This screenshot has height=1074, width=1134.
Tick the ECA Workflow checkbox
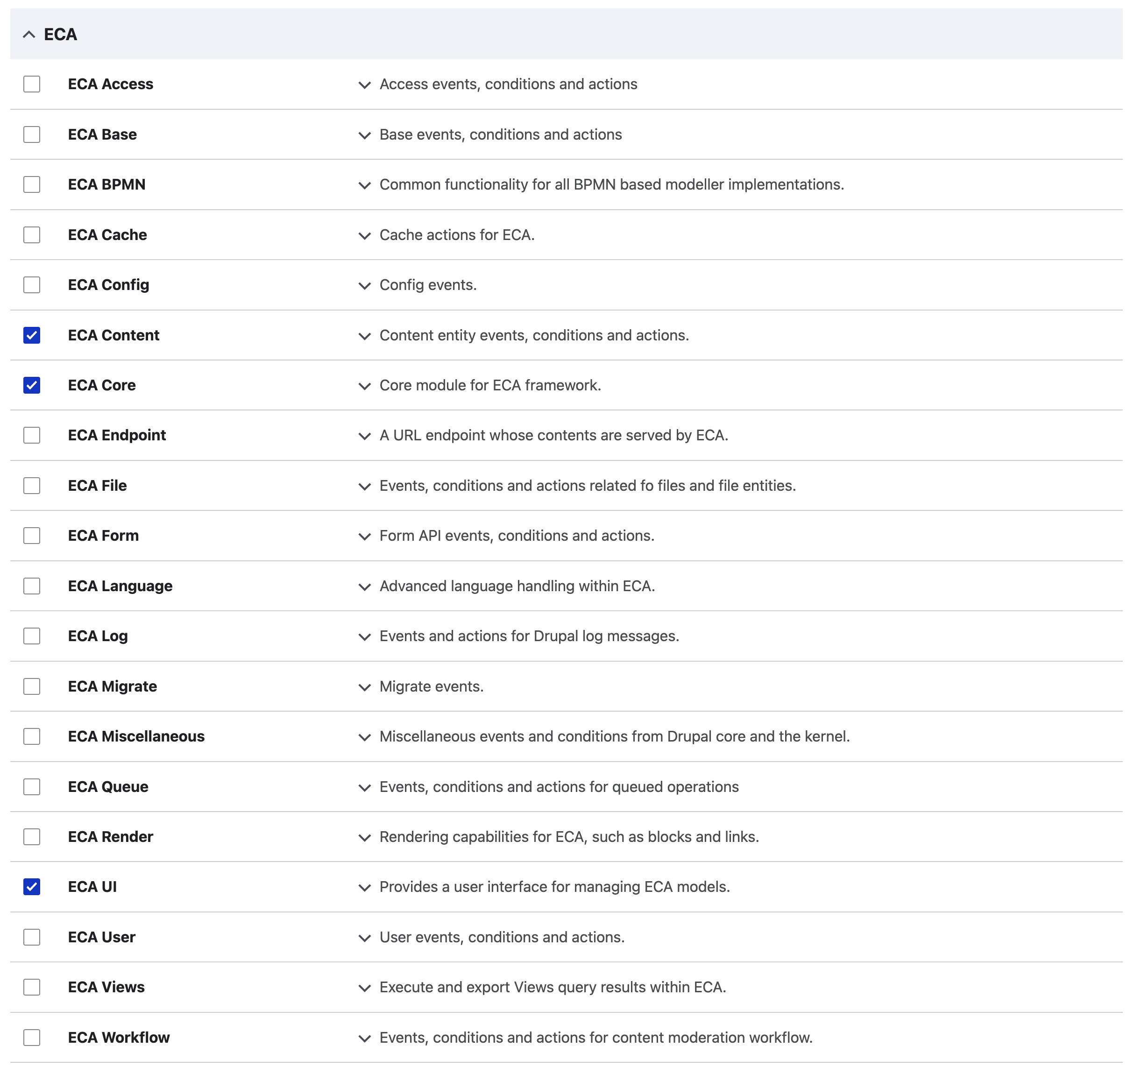[31, 1038]
